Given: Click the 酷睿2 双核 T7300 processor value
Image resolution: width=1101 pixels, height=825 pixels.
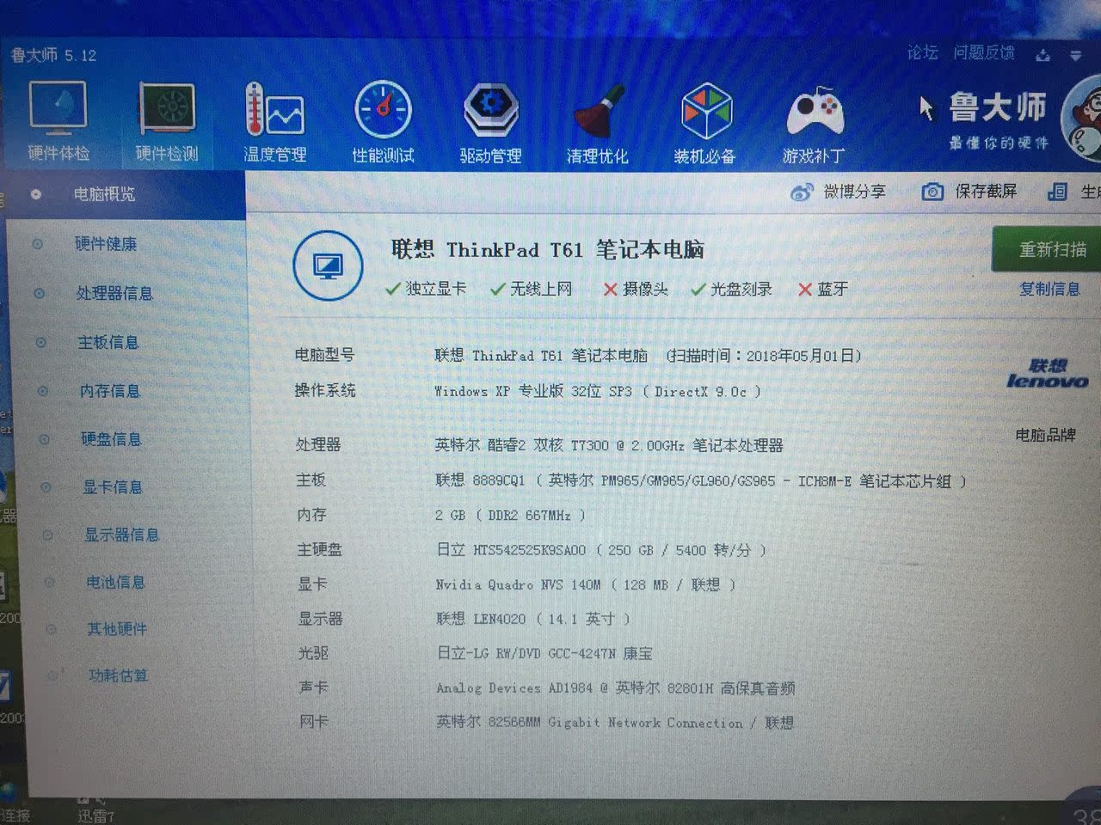Looking at the screenshot, I should point(609,445).
